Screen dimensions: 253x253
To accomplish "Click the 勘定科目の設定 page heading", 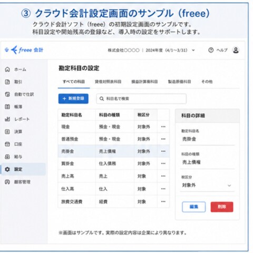I will 79,68.
